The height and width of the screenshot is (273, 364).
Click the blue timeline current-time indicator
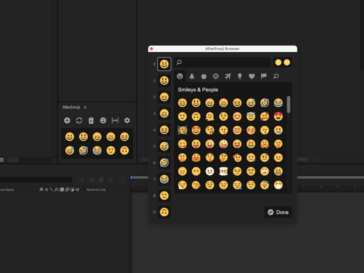pos(131,178)
